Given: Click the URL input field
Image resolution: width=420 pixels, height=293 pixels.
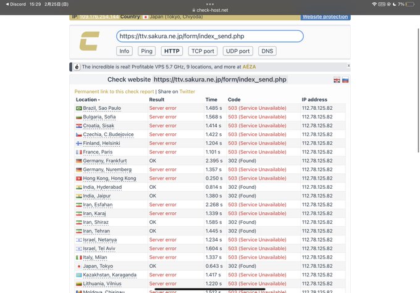Looking at the screenshot, I should tap(210, 36).
